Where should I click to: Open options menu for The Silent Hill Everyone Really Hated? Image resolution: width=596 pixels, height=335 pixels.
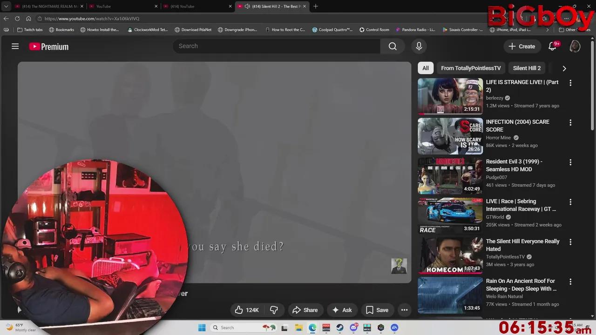click(x=570, y=242)
